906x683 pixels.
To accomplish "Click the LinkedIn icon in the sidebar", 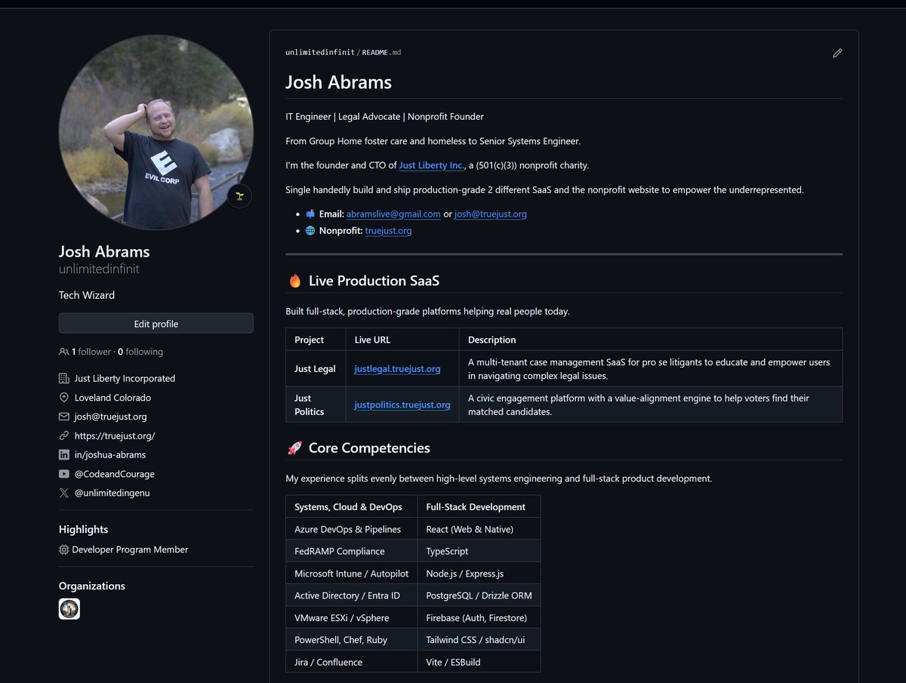I will click(x=64, y=454).
